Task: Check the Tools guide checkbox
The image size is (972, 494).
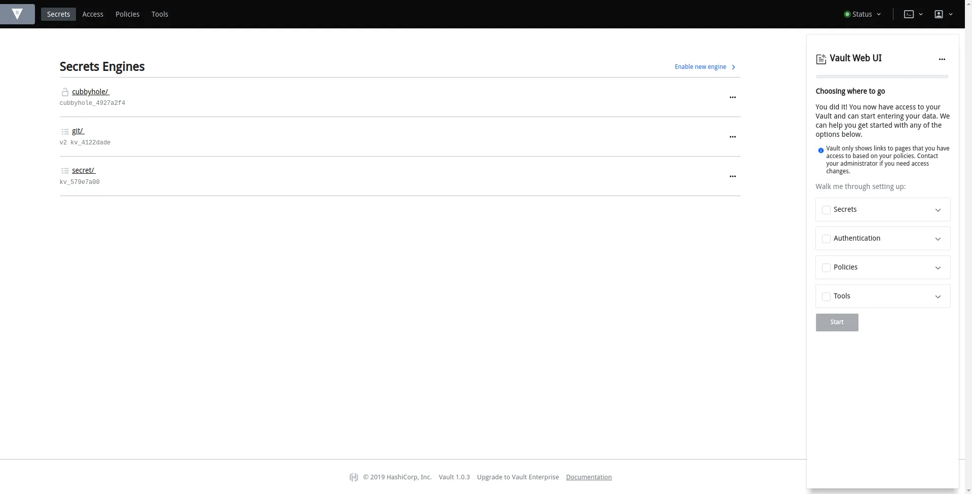Action: click(826, 296)
